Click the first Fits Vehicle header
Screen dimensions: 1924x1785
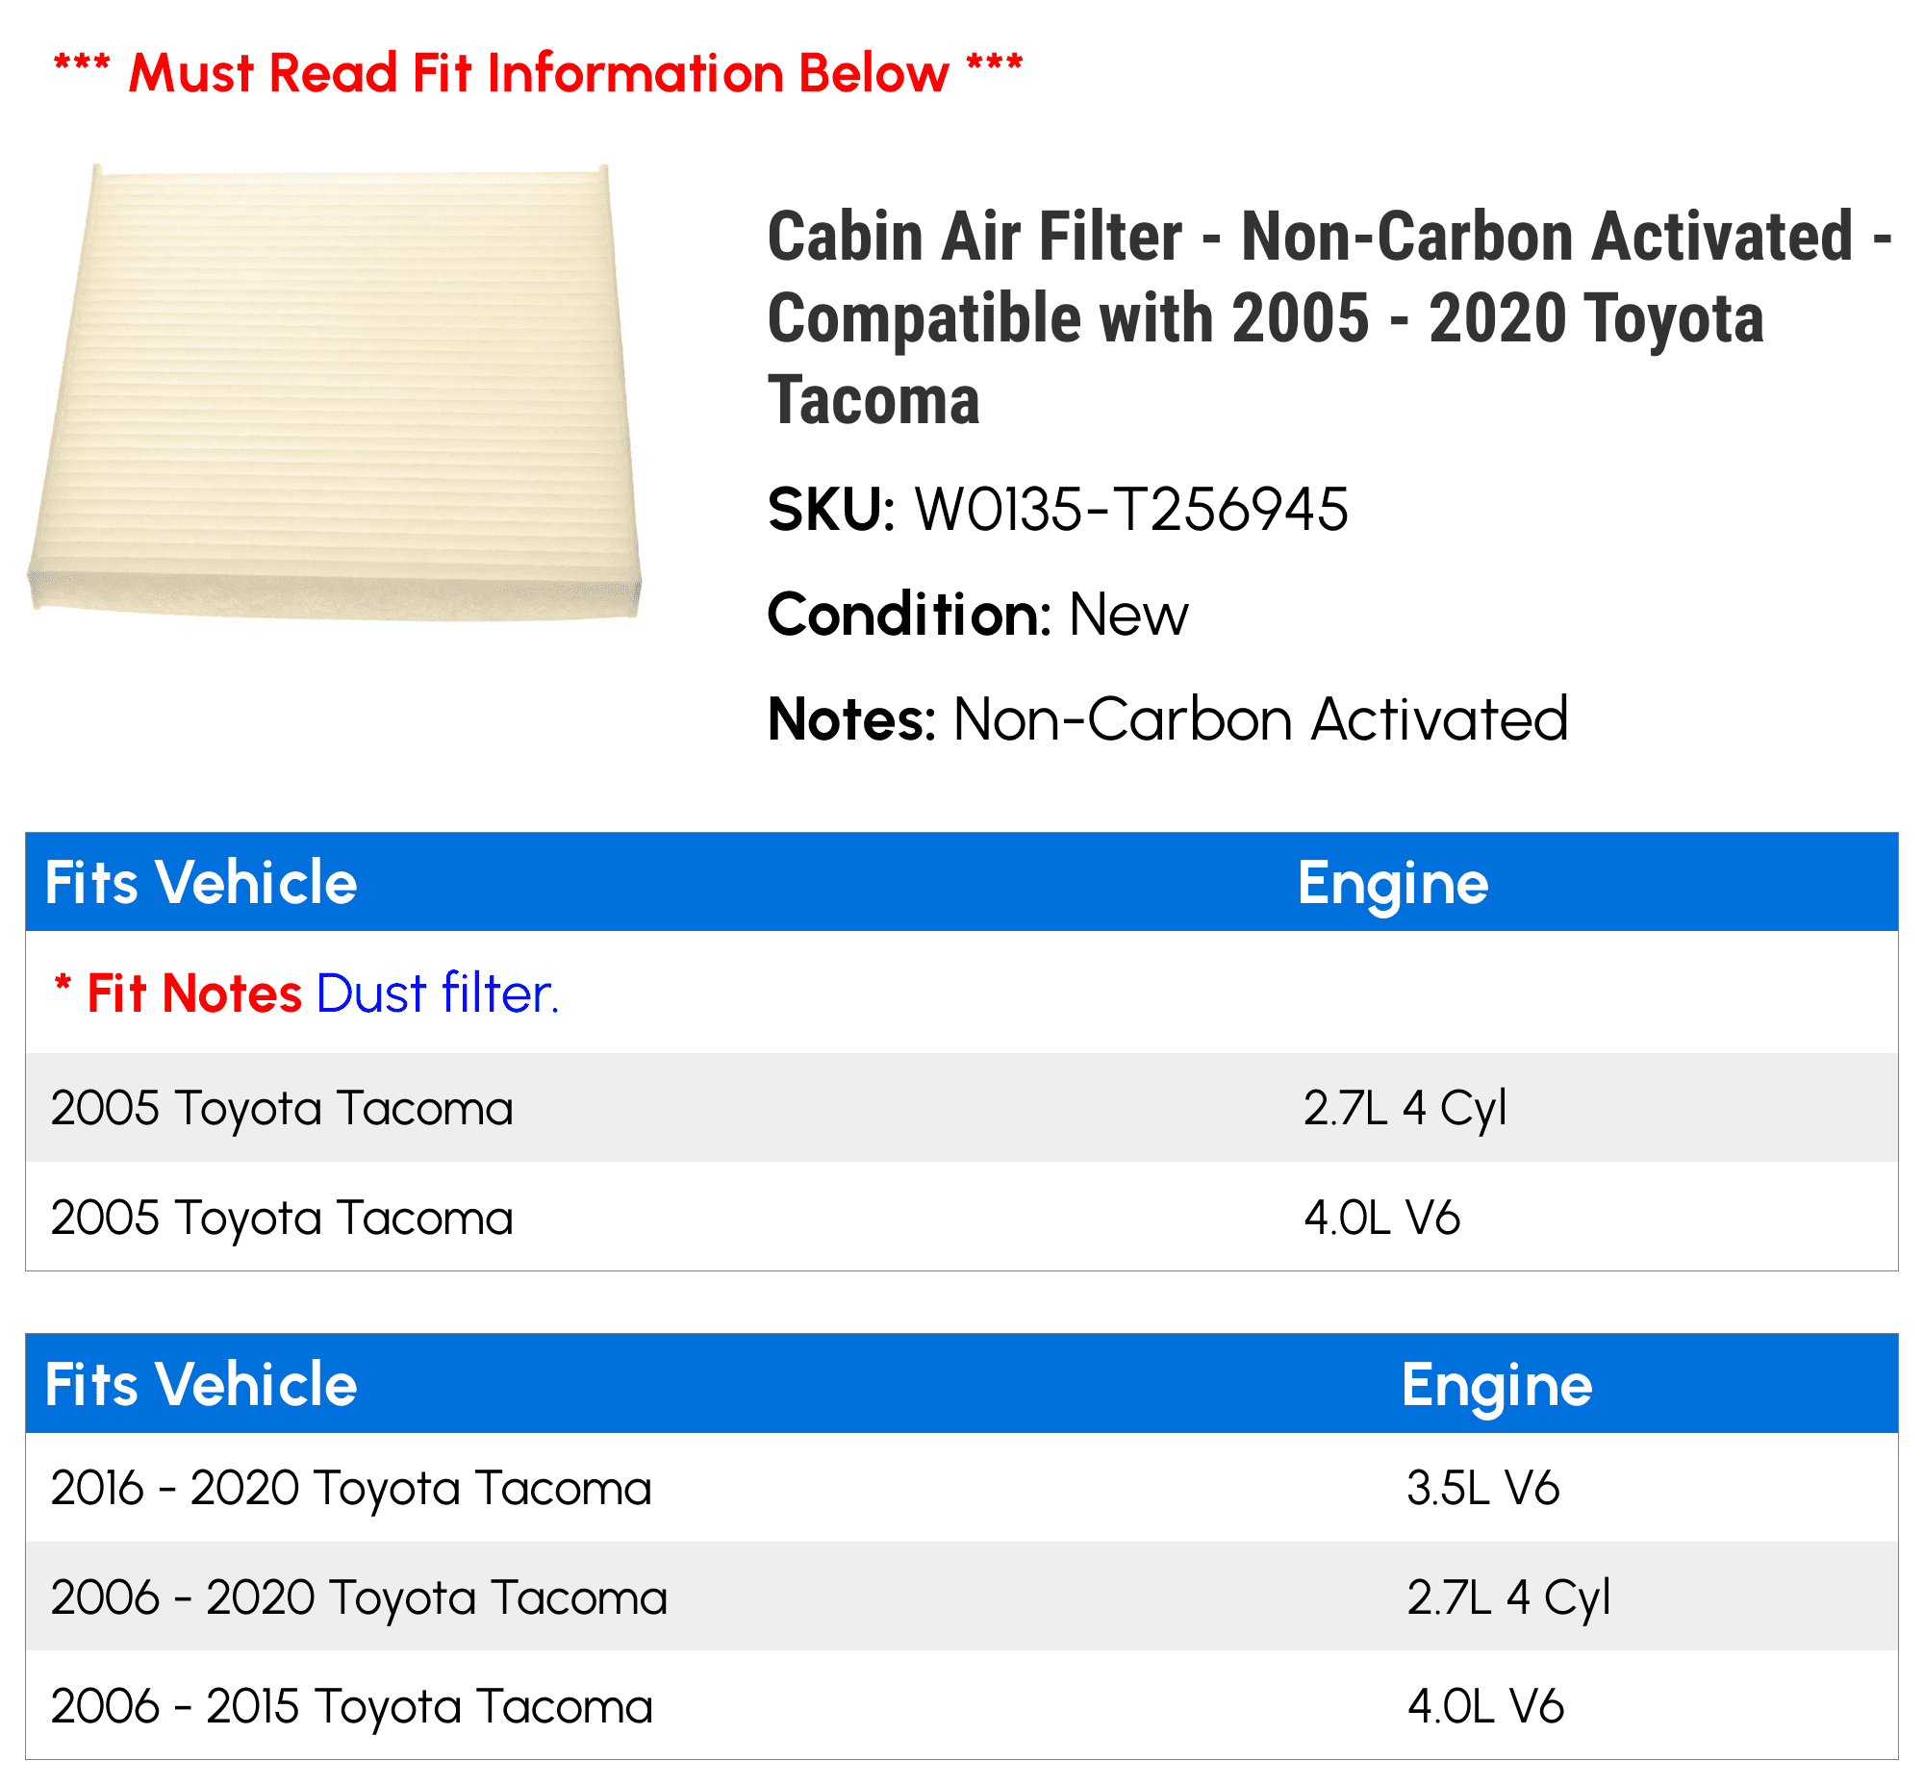point(201,883)
